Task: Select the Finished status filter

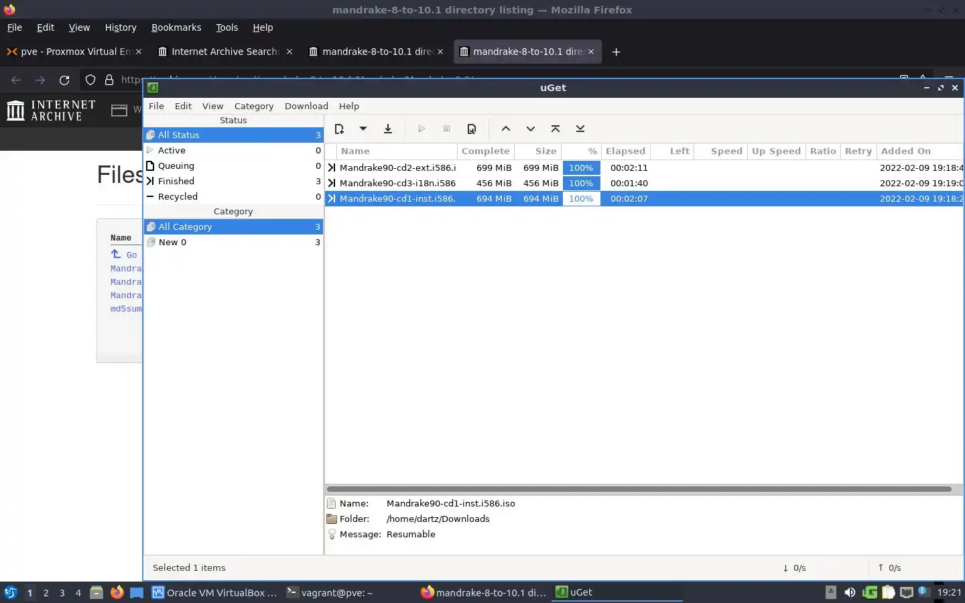Action: point(233,181)
